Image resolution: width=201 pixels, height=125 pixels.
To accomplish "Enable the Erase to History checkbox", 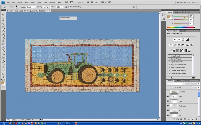I will click(x=69, y=7).
